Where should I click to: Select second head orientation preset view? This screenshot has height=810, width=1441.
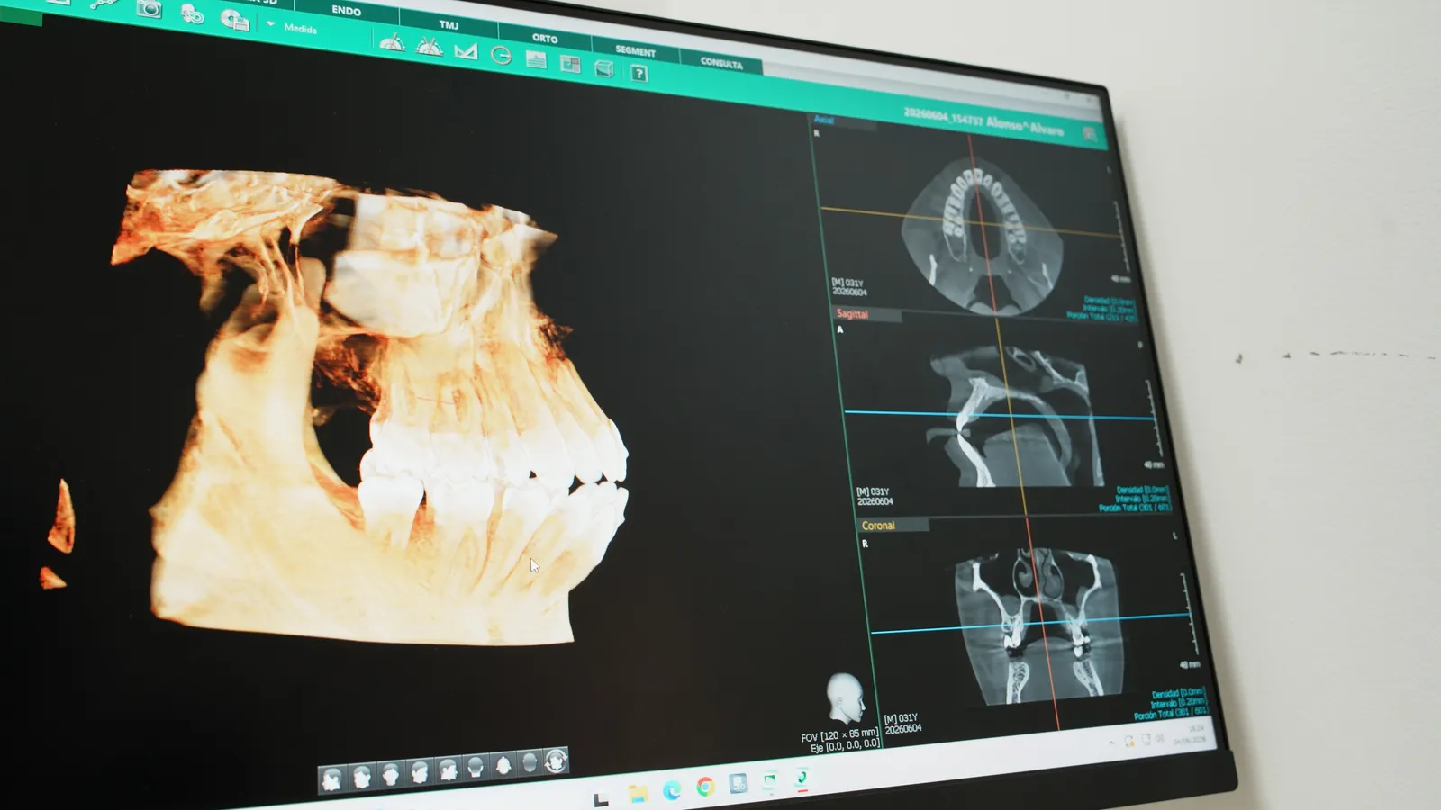coord(362,777)
